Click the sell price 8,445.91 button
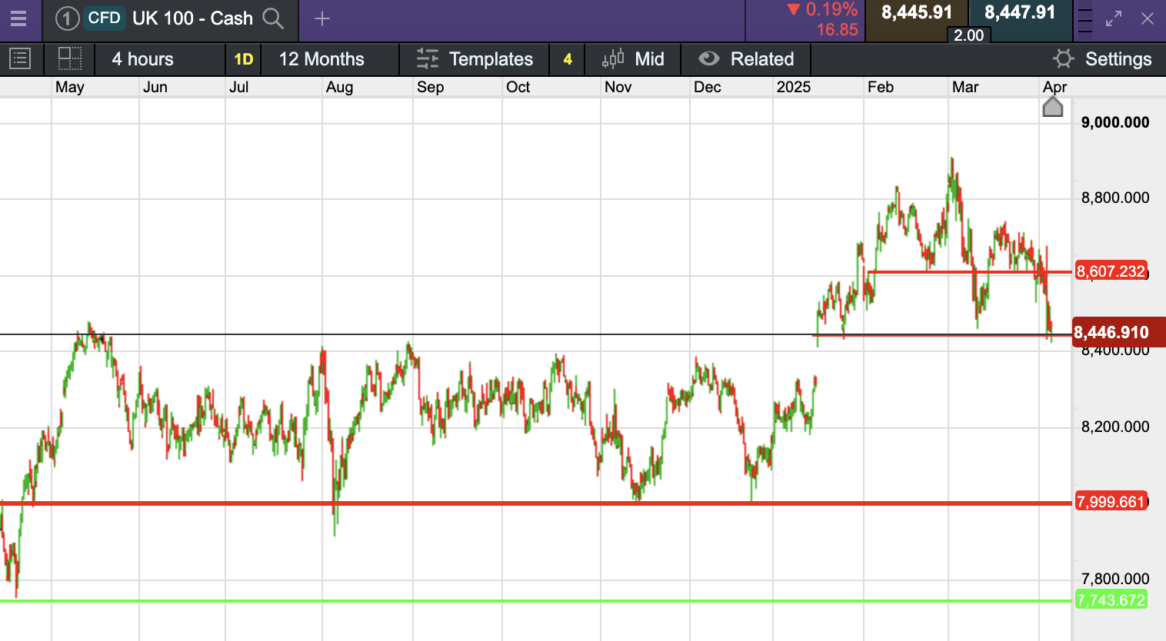Image resolution: width=1166 pixels, height=641 pixels. [x=916, y=13]
